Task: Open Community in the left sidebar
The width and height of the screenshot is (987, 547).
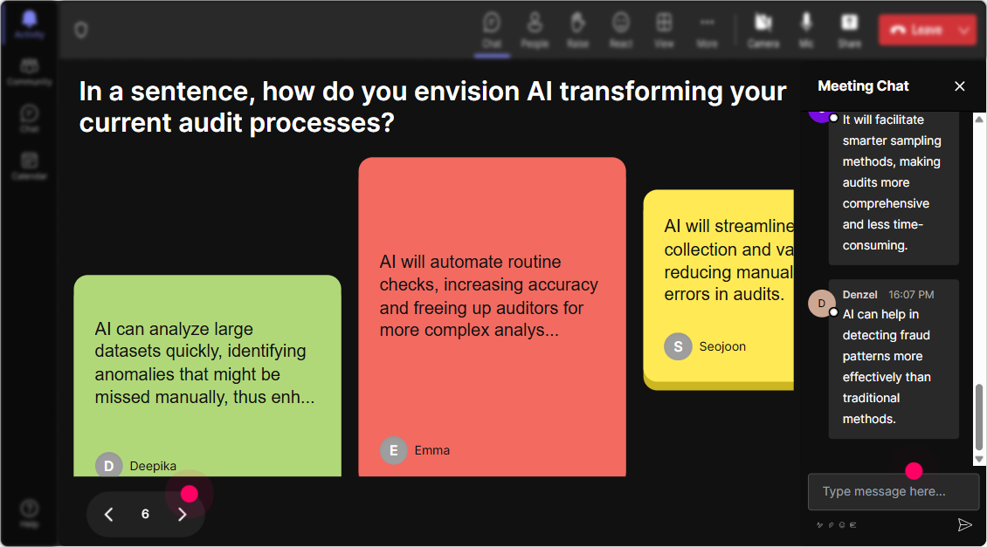Action: click(x=29, y=72)
